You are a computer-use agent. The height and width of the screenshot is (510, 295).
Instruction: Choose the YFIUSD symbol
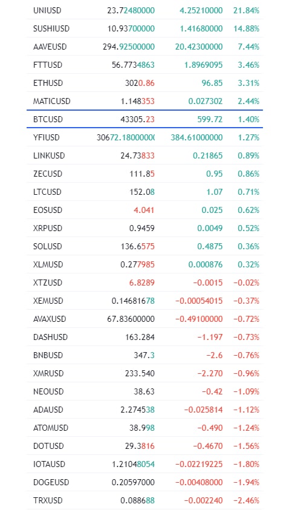coord(47,137)
